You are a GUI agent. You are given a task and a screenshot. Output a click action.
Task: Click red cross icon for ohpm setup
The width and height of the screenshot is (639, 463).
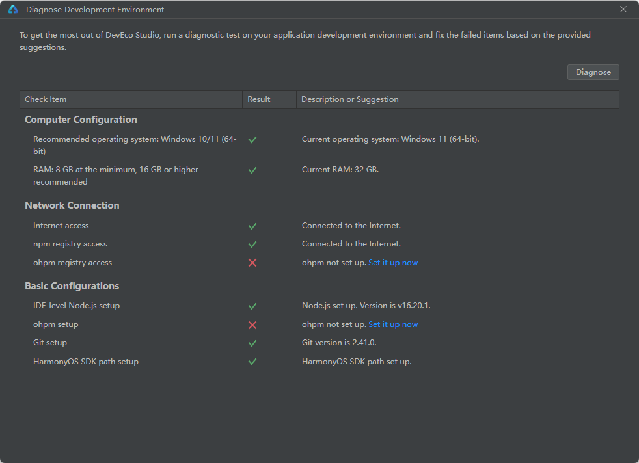[x=252, y=325]
